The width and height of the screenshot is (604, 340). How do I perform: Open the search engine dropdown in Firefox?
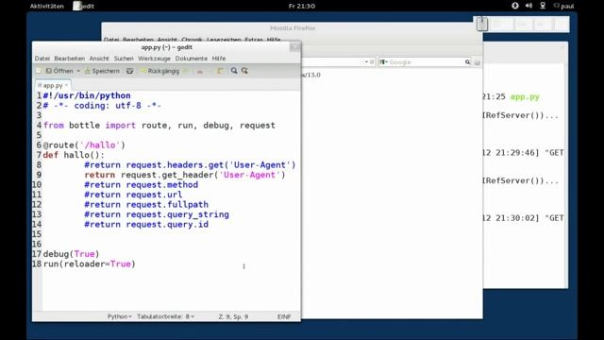(x=384, y=62)
